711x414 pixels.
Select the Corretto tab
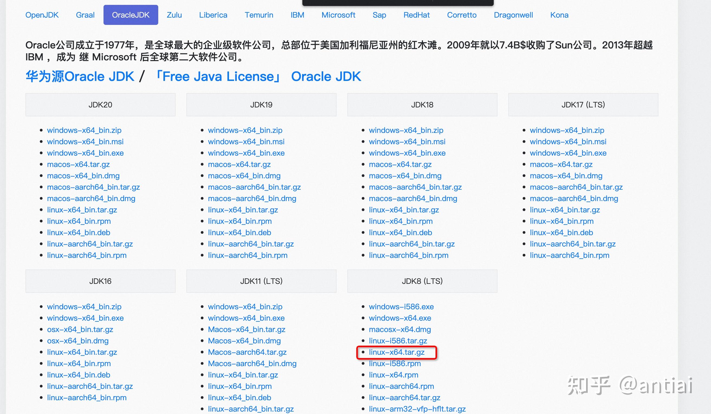point(462,15)
